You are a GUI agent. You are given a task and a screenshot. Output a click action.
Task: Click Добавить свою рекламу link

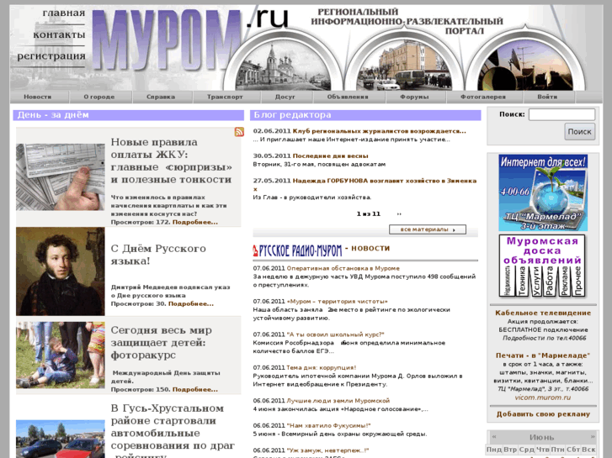pyautogui.click(x=543, y=414)
